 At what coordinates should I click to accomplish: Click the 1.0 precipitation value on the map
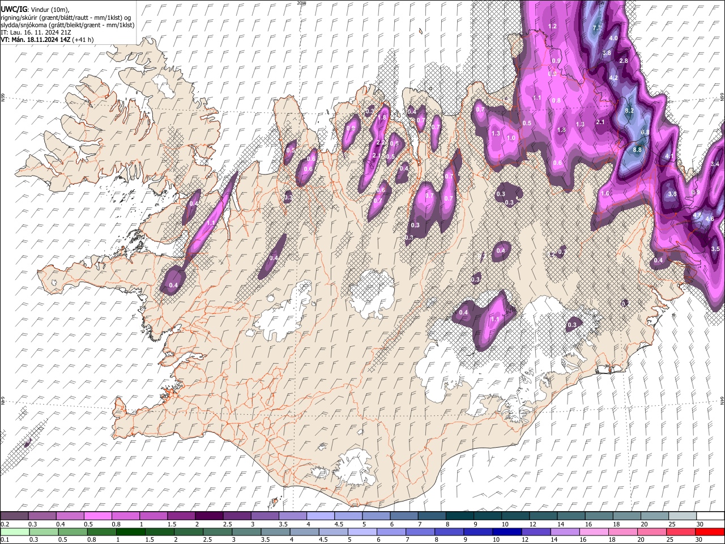(x=511, y=138)
